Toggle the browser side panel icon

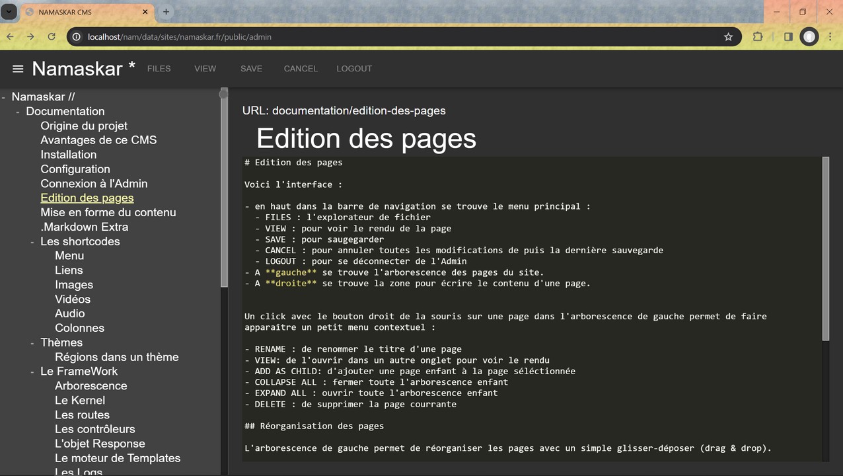coord(788,37)
